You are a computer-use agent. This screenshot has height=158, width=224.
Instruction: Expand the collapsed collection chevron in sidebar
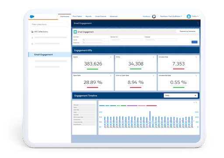pyautogui.click(x=32, y=38)
